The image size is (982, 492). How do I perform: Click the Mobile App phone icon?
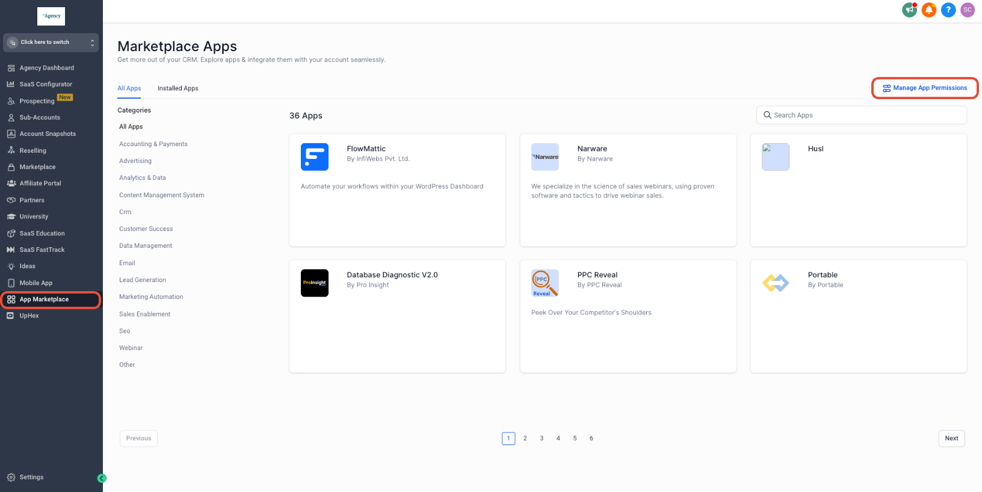coord(11,283)
